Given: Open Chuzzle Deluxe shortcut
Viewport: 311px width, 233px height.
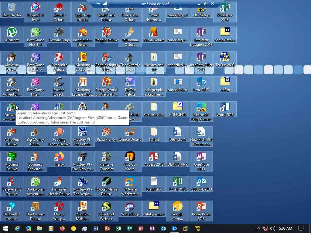Looking at the screenshot, I should 59,12.
